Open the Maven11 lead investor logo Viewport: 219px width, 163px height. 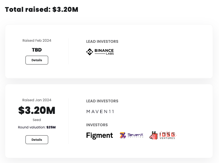click(x=100, y=111)
